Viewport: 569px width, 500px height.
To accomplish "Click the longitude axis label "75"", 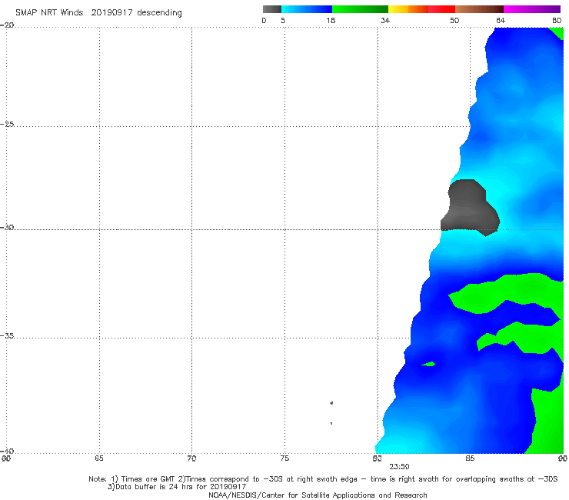I will (x=284, y=458).
